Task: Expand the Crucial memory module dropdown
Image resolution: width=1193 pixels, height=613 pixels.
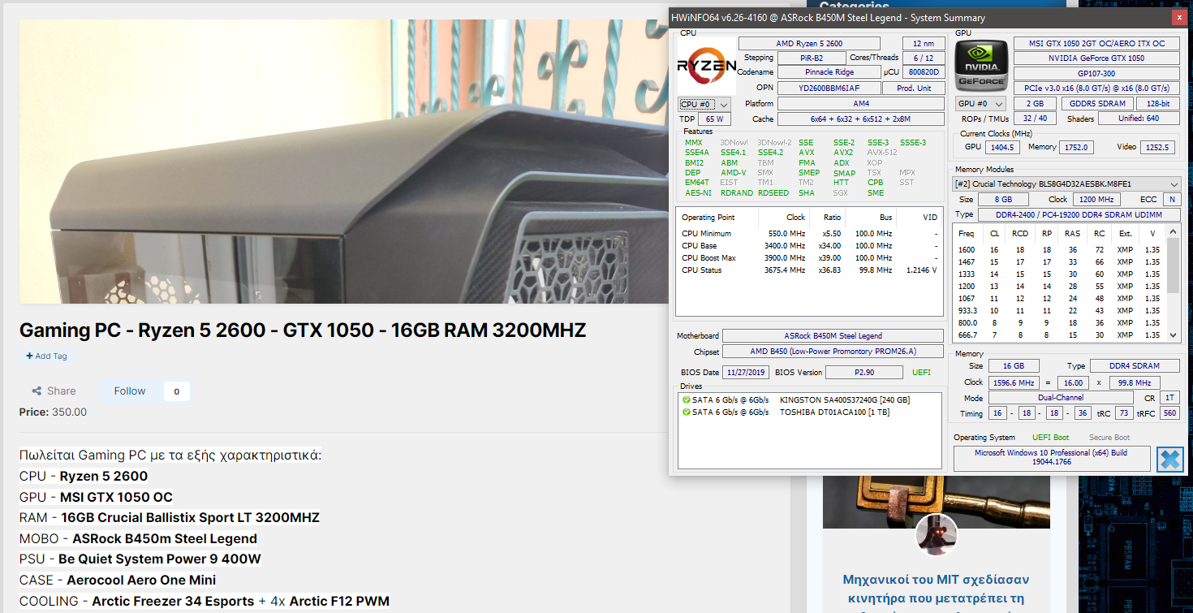Action: click(x=1066, y=184)
